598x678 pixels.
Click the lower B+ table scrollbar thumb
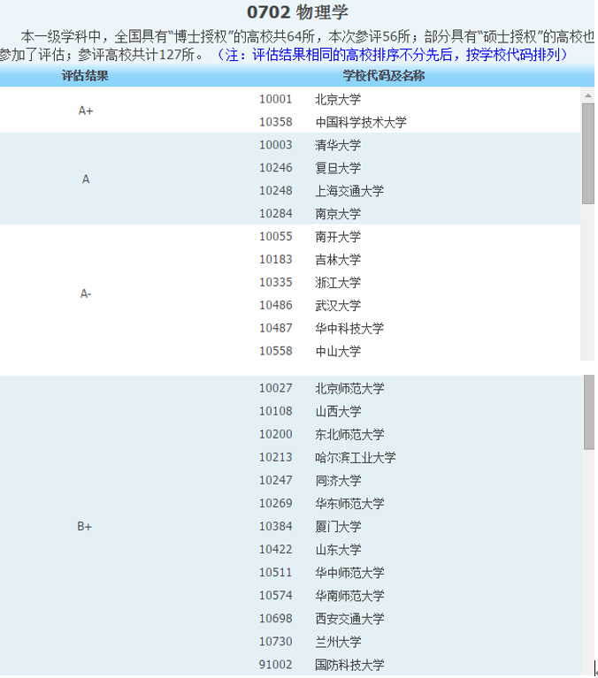(589, 412)
